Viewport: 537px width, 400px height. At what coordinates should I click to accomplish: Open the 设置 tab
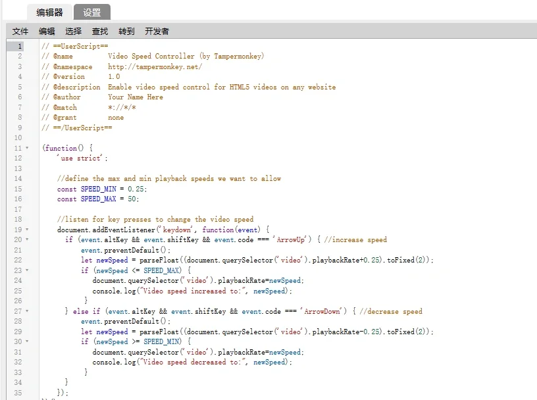click(91, 12)
